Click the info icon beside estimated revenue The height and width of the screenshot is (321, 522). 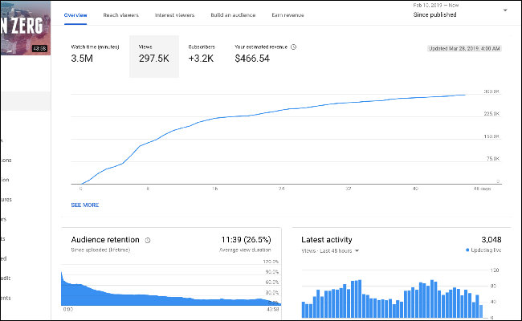pos(293,47)
